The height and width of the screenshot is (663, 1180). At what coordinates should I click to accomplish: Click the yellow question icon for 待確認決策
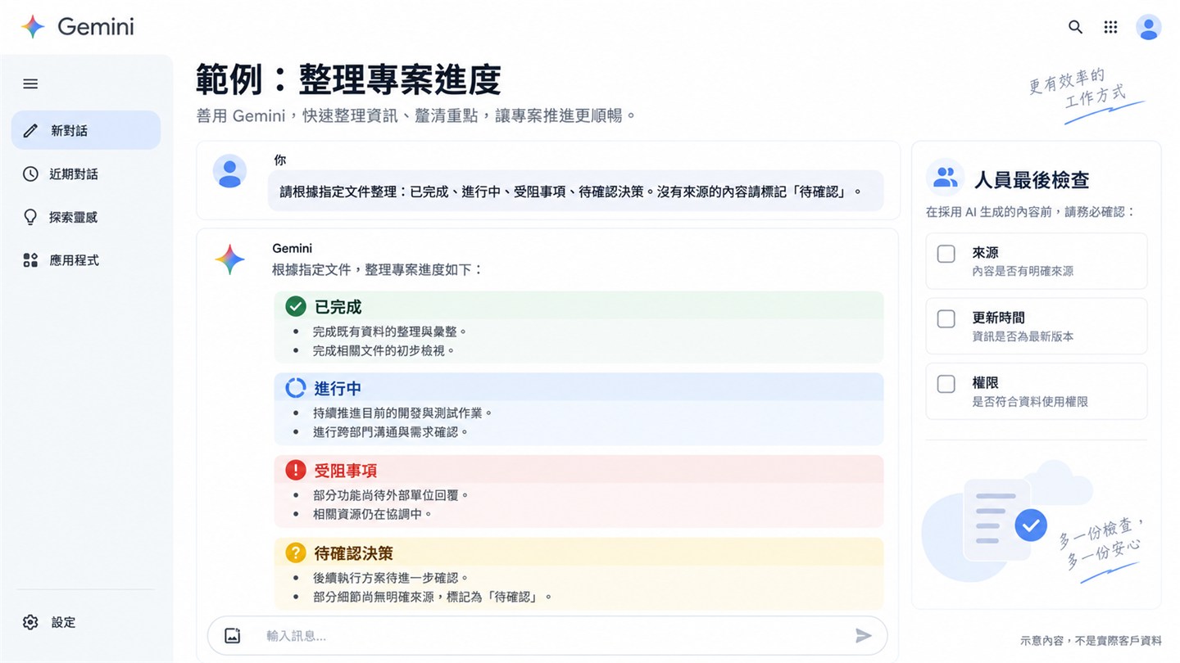tap(295, 552)
